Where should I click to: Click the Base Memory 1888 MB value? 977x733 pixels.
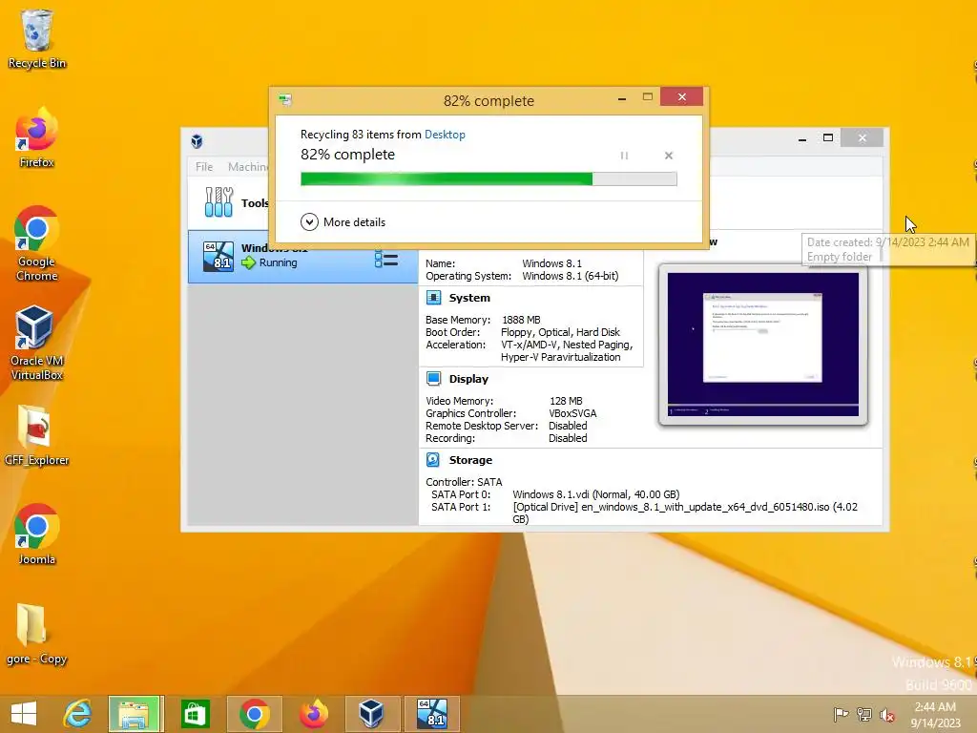point(522,320)
